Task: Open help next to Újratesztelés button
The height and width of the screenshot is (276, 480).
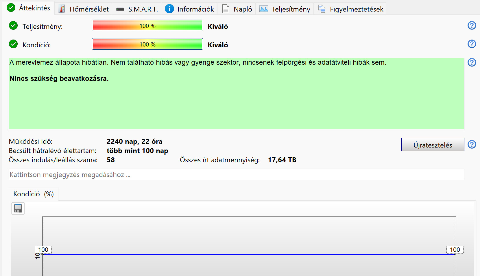Action: pos(472,144)
